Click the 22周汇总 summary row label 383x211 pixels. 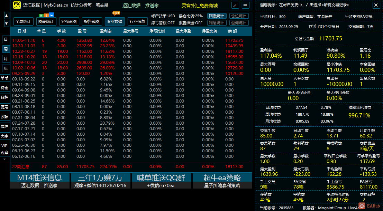point(21,167)
